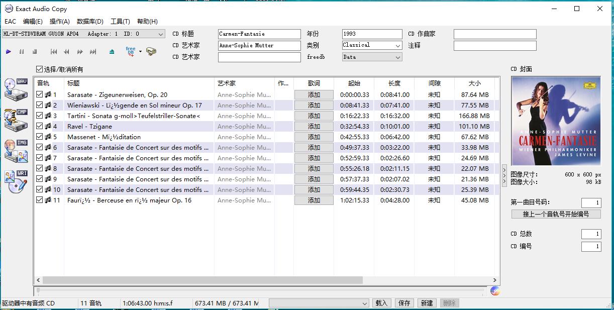This screenshot has width=614, height=310.
Task: Click the Exact Audio Copy title bar icon
Action: click(x=9, y=9)
